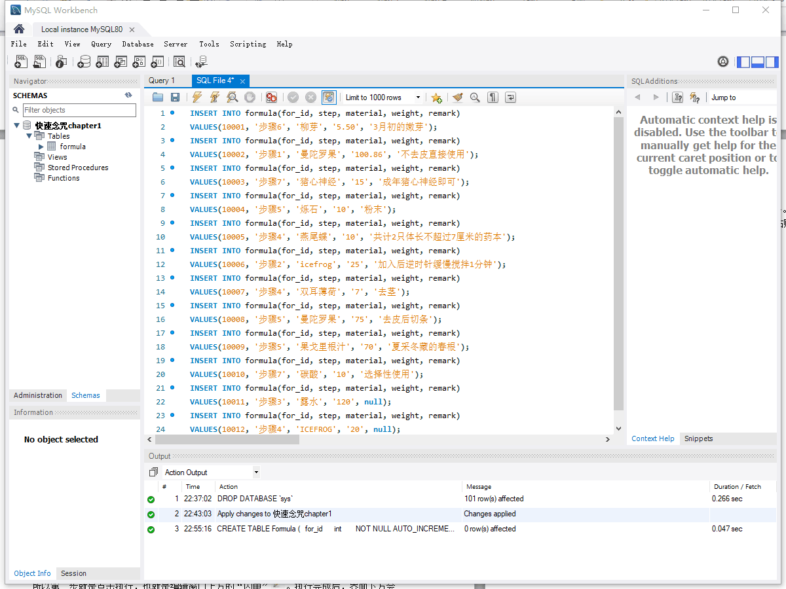This screenshot has height=589, width=786.
Task: Switch to the Query 1 tab
Action: [x=162, y=80]
